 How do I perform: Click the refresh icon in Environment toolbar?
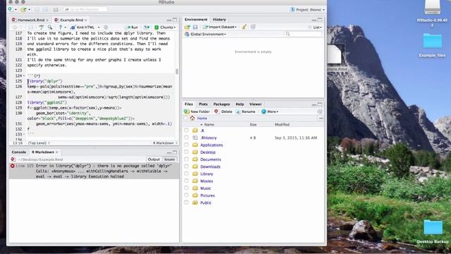pos(253,27)
